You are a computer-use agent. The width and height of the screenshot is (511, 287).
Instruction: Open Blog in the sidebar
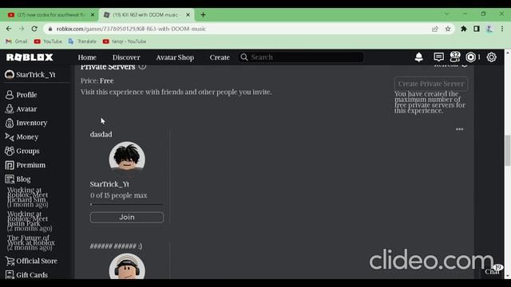[18, 179]
